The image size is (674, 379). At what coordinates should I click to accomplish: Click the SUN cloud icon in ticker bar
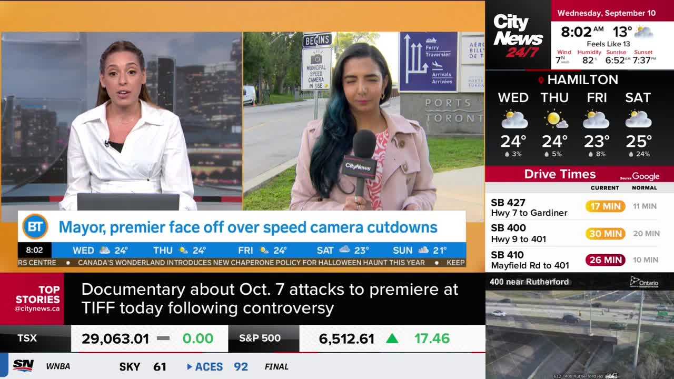(423, 250)
